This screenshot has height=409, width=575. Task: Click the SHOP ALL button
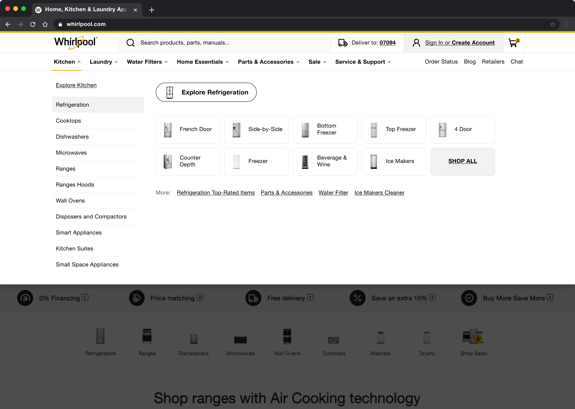[x=462, y=161]
